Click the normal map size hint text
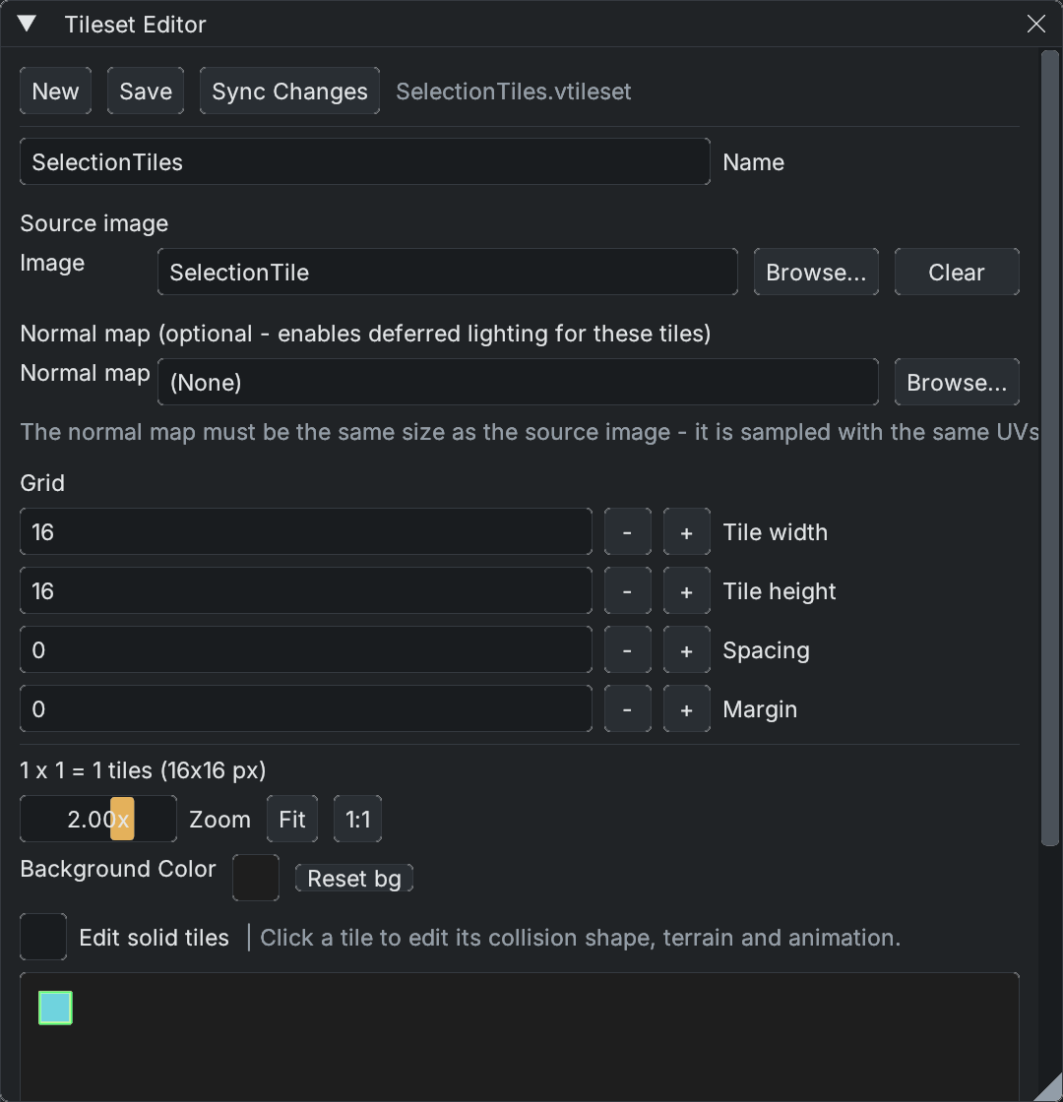The width and height of the screenshot is (1063, 1102). tap(530, 432)
